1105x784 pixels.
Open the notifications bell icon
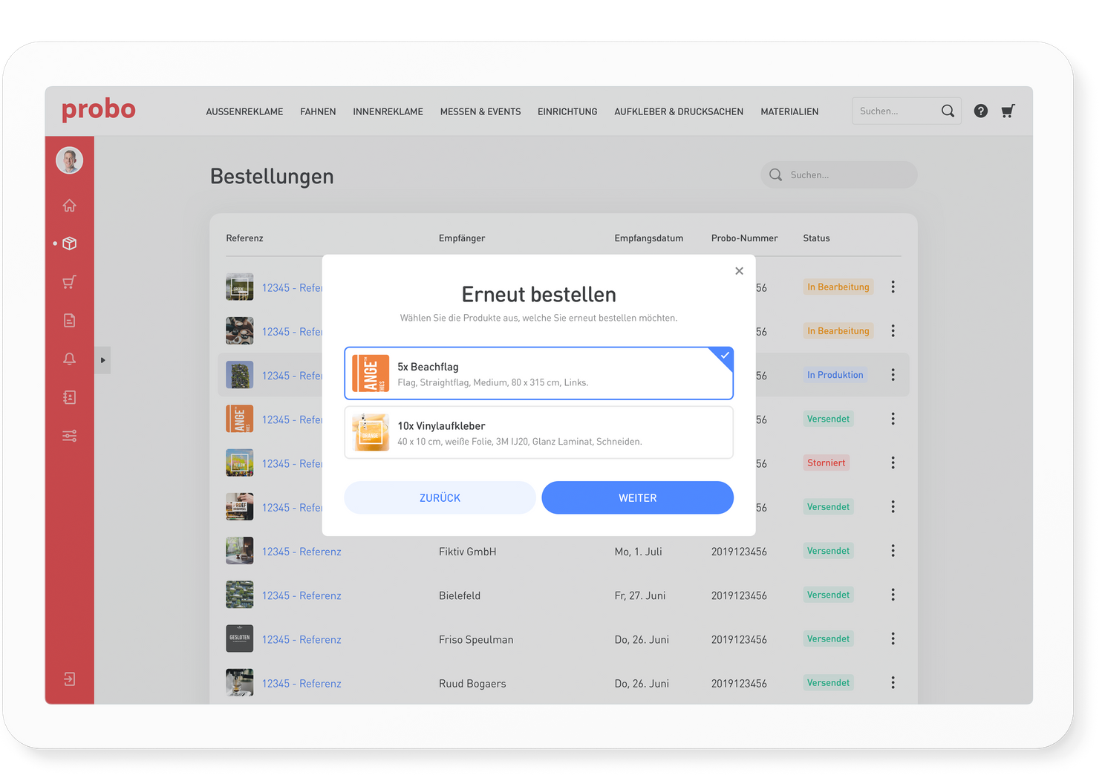(70, 359)
